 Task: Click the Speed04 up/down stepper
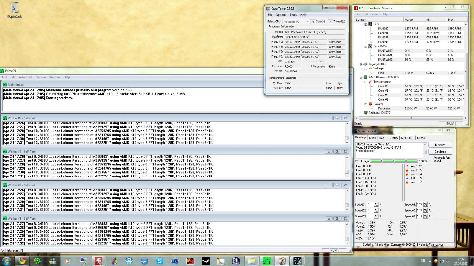[426, 204]
